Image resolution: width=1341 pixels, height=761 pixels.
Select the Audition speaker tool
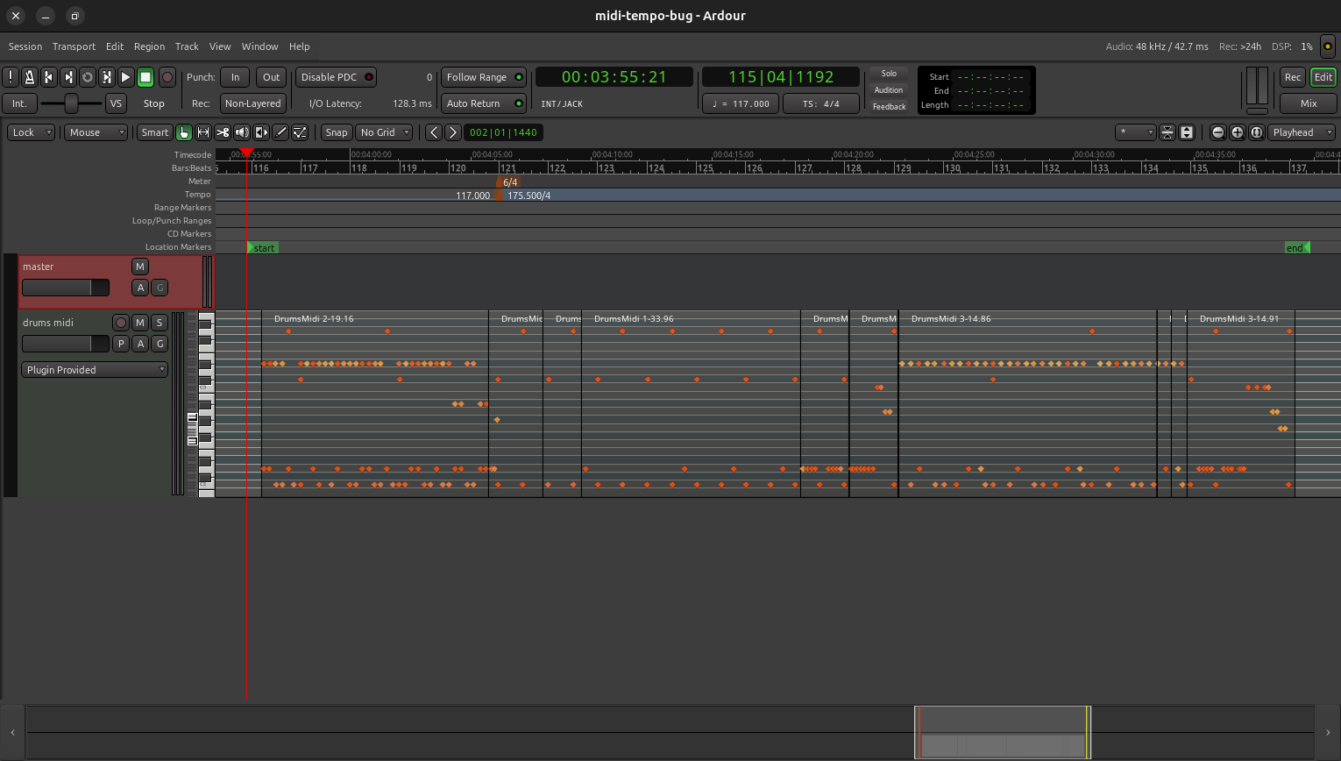pos(242,132)
